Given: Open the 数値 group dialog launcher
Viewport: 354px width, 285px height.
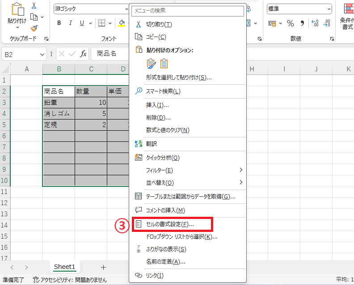Looking at the screenshot, I should coord(332,39).
